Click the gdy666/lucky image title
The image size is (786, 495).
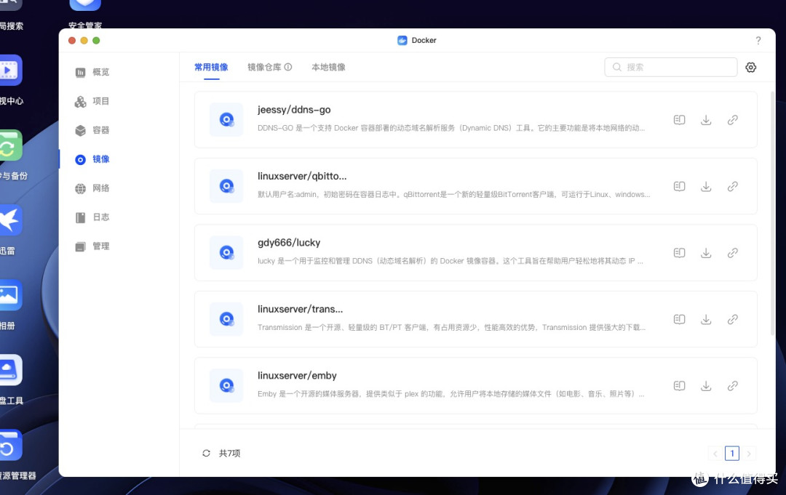289,243
